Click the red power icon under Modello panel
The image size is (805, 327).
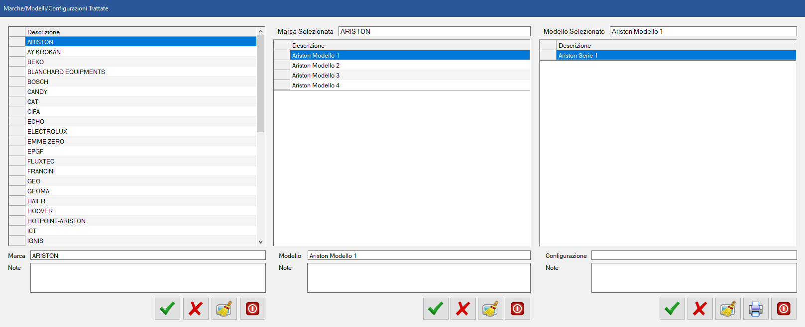(517, 309)
